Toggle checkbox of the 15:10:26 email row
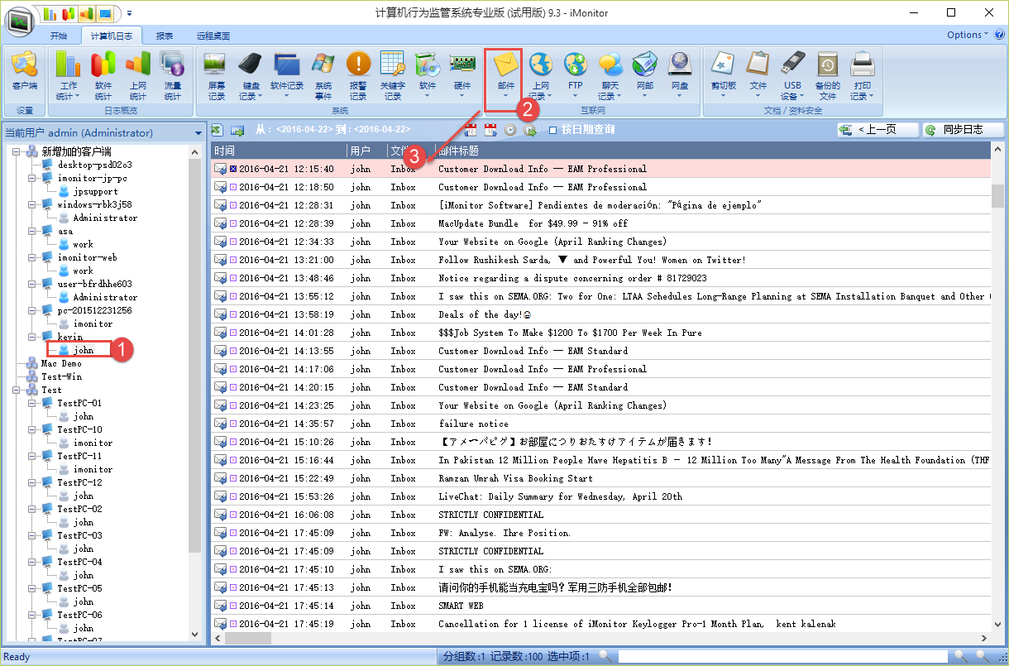1009x666 pixels. point(233,442)
